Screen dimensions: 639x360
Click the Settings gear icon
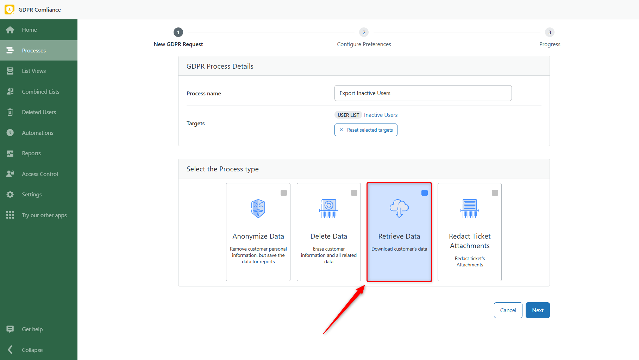pyautogui.click(x=10, y=194)
